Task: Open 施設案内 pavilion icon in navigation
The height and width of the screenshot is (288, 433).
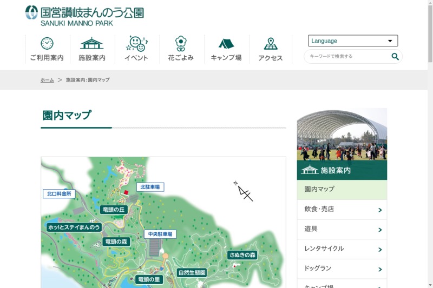Action: pyautogui.click(x=91, y=44)
